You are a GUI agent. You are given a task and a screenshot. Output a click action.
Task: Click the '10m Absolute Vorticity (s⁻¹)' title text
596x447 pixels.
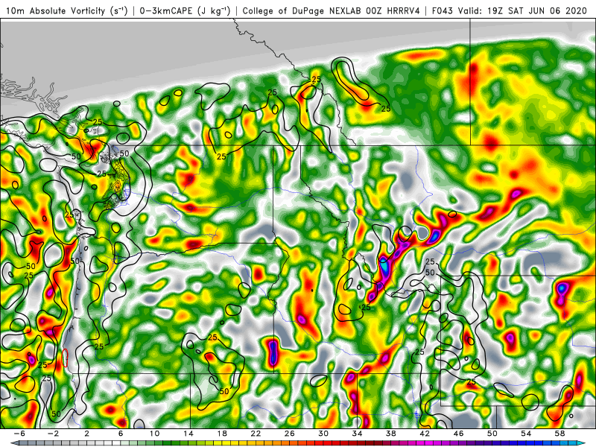(x=67, y=10)
